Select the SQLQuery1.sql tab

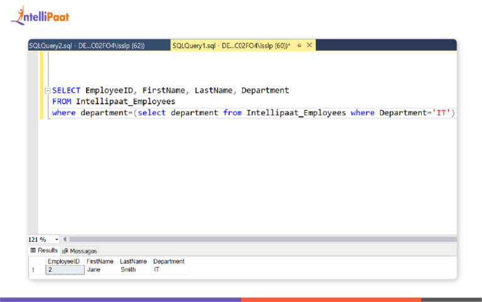coord(231,45)
